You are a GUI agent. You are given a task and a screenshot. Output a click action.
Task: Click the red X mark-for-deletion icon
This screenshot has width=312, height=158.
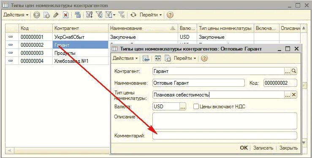(x=66, y=15)
